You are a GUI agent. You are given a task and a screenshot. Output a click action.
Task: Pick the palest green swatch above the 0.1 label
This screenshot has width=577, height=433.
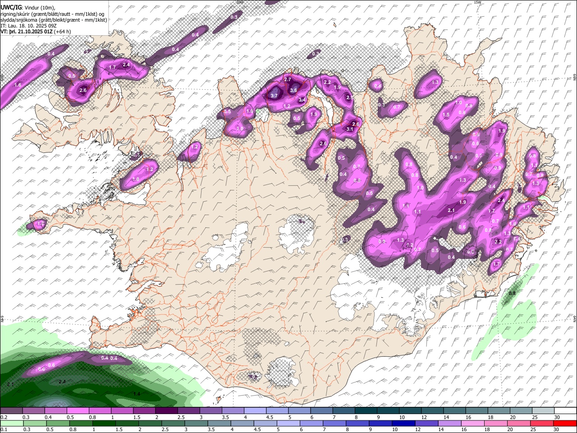tap(11, 423)
